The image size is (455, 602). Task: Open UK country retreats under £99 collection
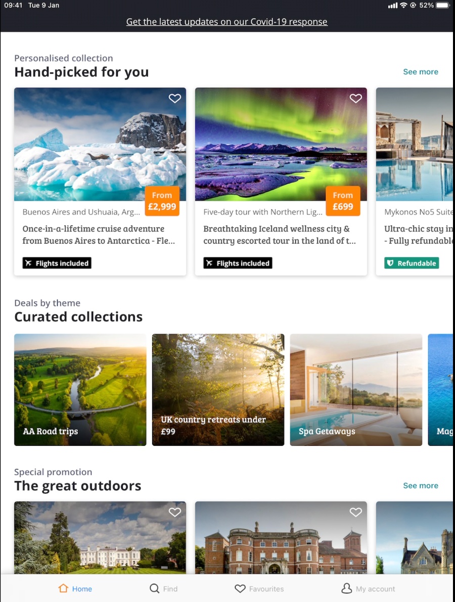(218, 390)
